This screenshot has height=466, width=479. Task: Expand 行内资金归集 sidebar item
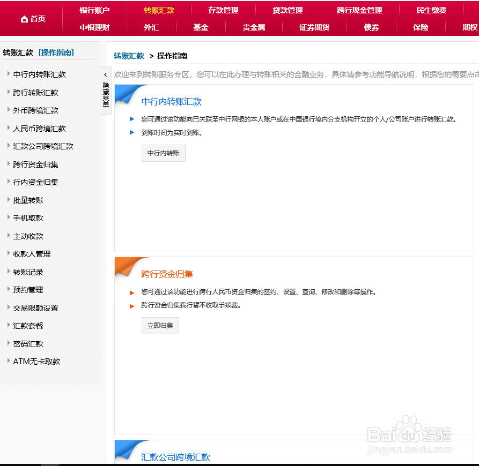point(36,182)
